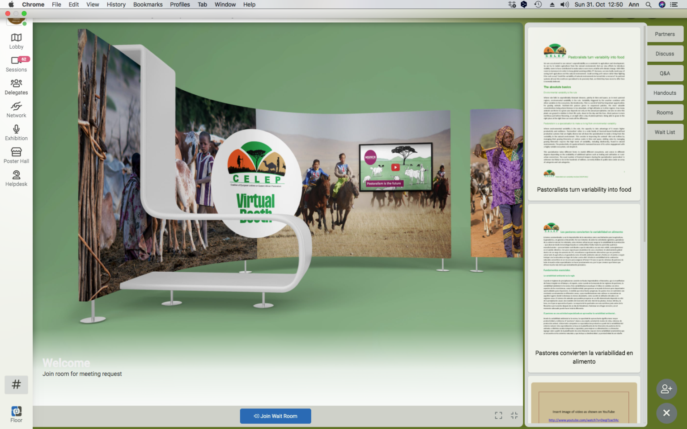Collapse the booth view with the shrink icon
The width and height of the screenshot is (687, 429).
(514, 416)
